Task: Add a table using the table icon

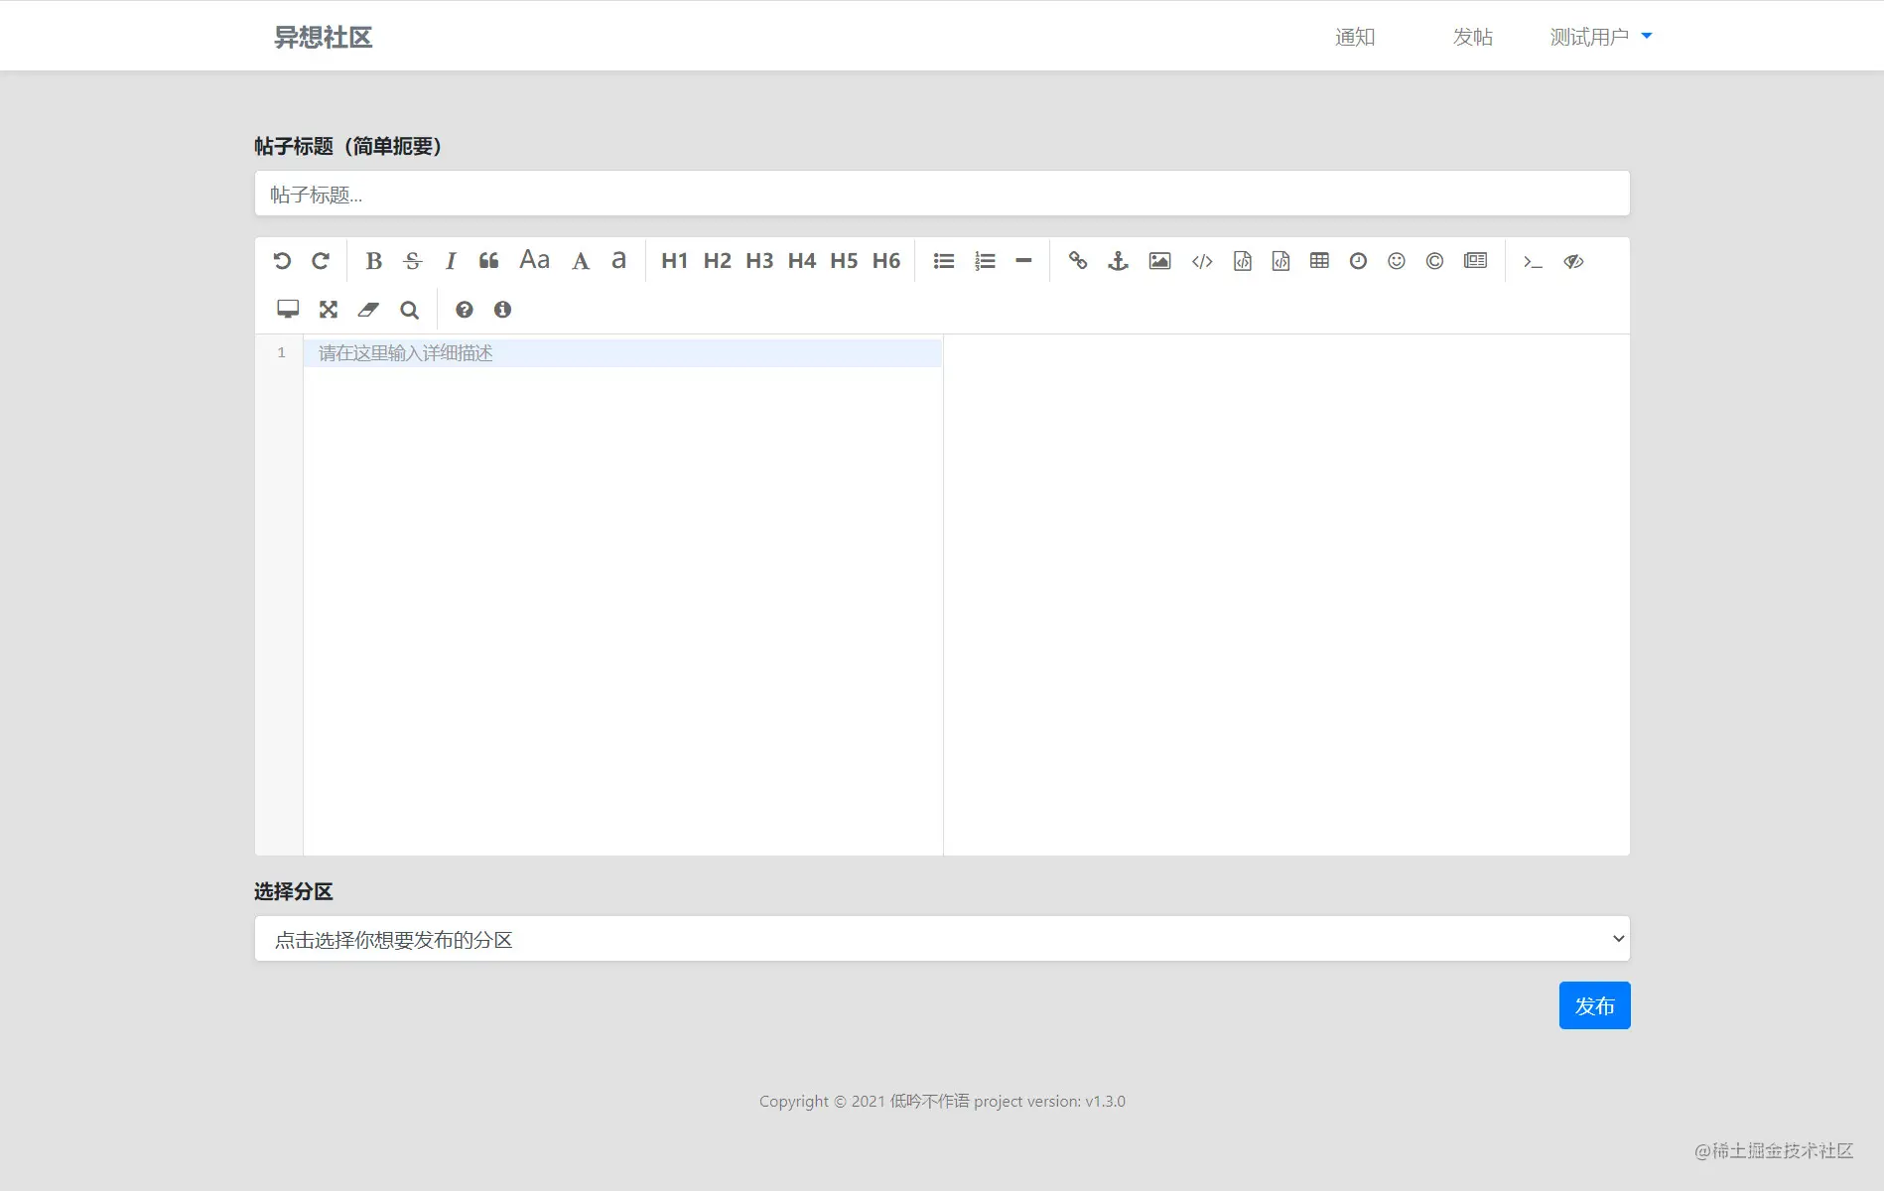Action: pyautogui.click(x=1319, y=261)
